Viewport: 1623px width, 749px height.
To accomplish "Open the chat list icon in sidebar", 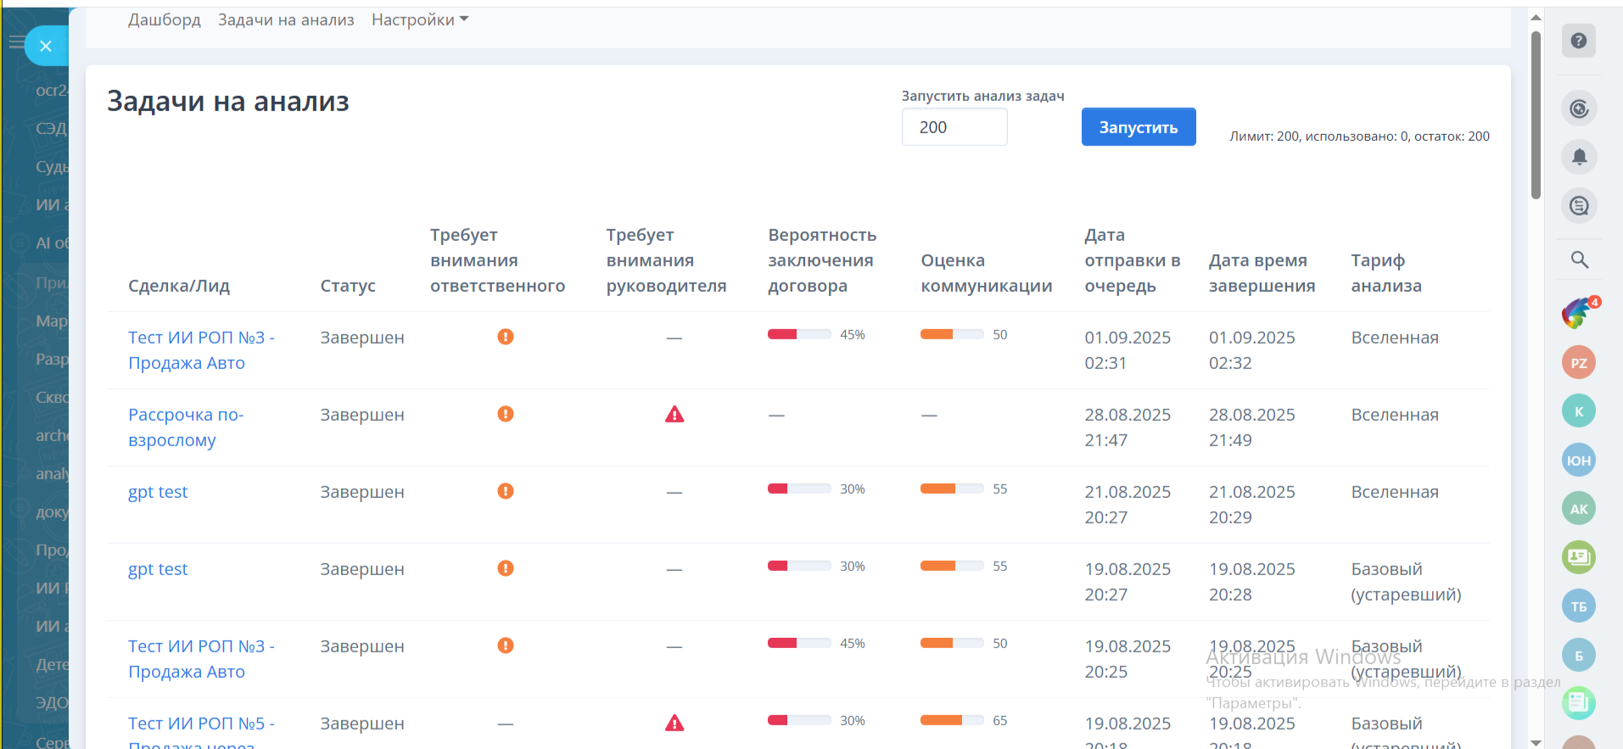I will 1578,206.
